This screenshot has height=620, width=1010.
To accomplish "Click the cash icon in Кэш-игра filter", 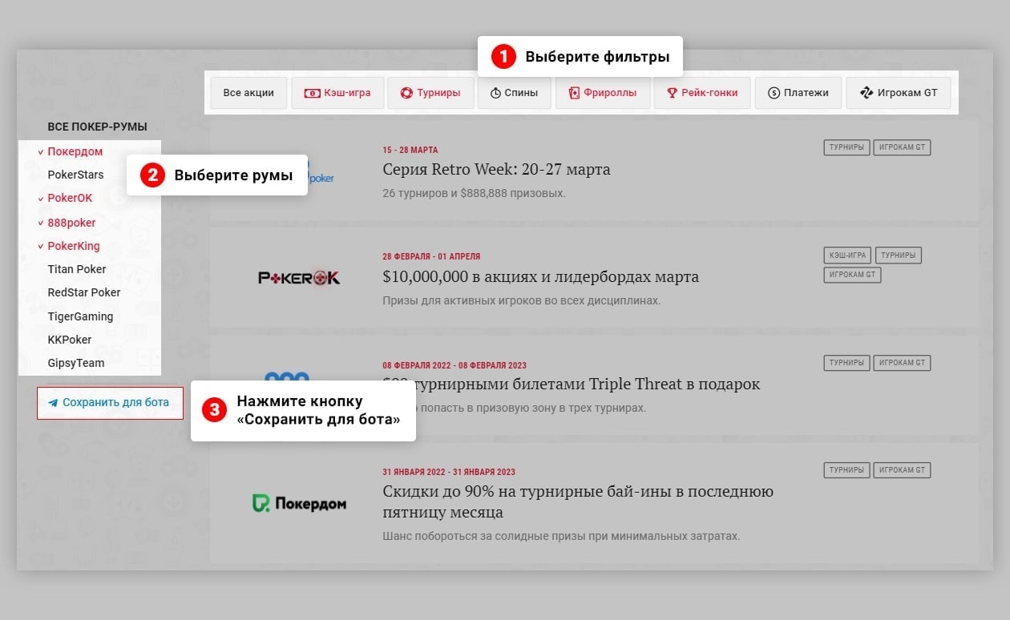I will click(x=312, y=93).
